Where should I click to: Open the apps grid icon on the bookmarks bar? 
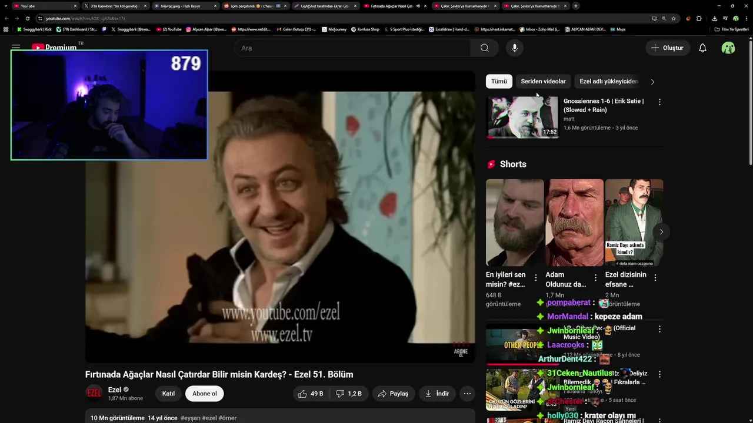click(x=6, y=29)
